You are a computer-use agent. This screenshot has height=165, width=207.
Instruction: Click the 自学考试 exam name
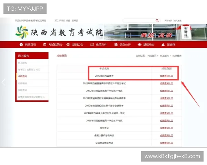pos(104,128)
